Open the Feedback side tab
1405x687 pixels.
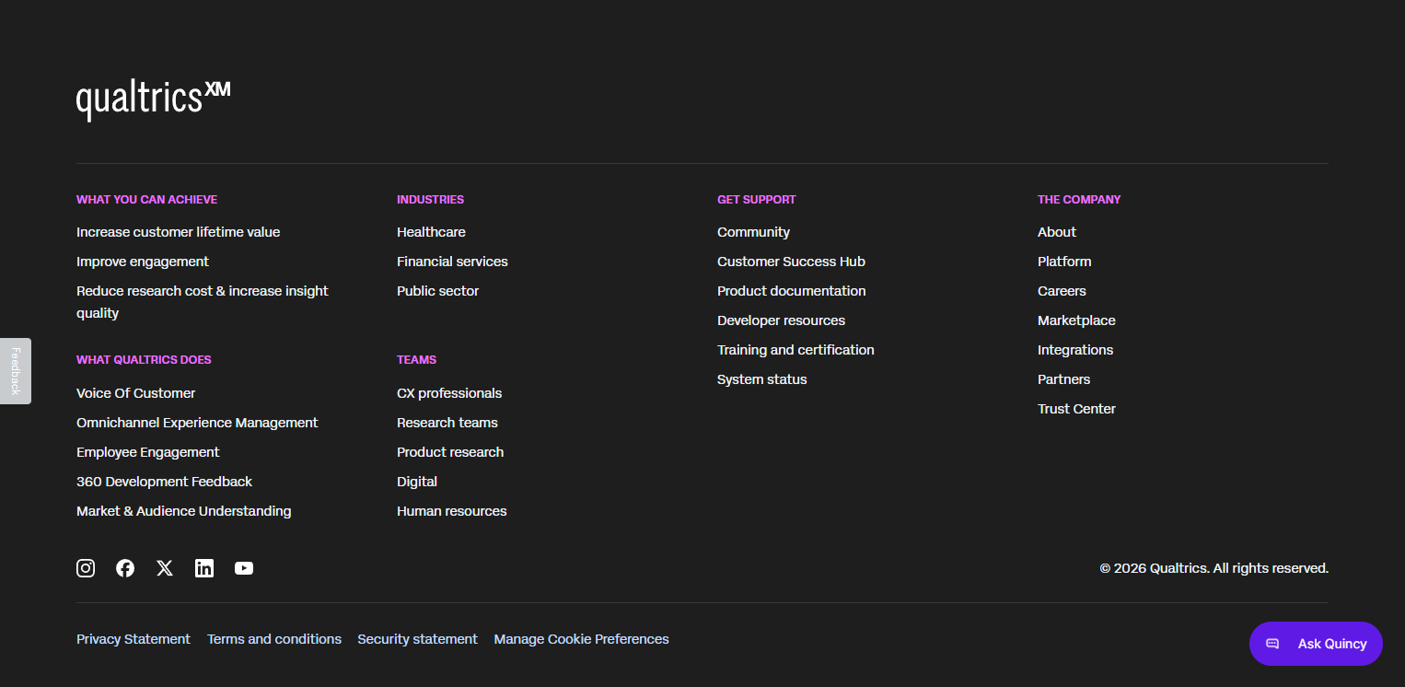15,371
